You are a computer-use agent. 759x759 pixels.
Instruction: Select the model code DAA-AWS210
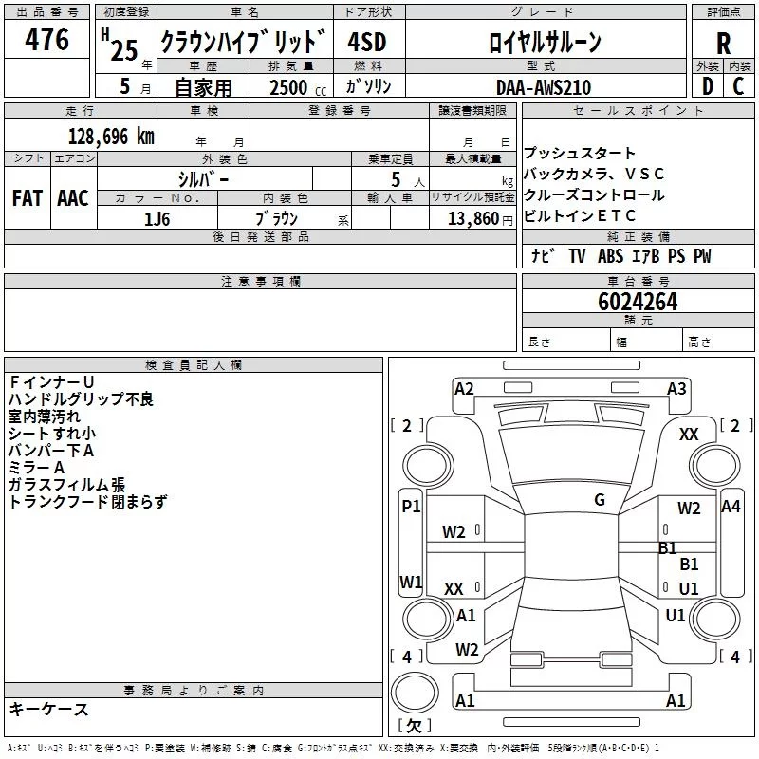click(543, 87)
